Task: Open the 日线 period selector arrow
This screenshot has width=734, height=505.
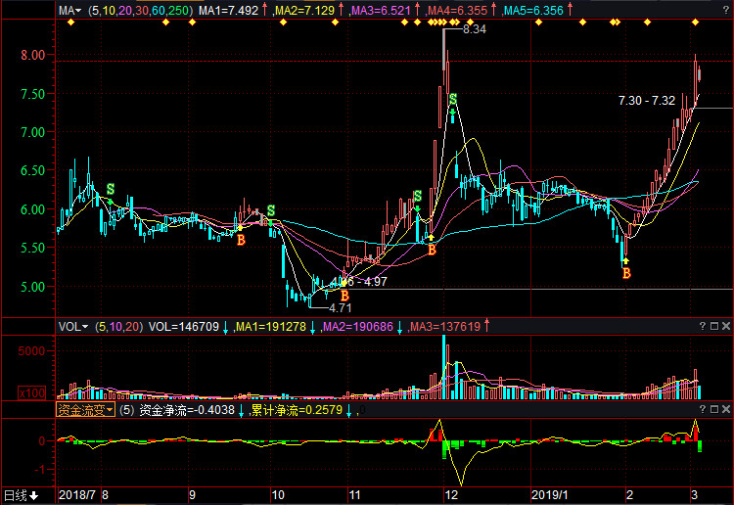Action: point(34,495)
